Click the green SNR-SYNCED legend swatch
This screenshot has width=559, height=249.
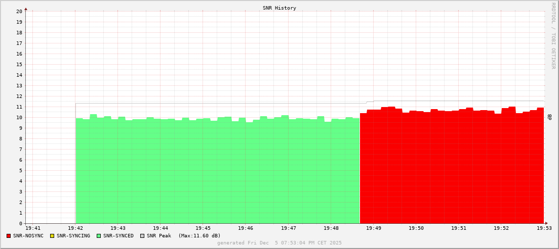[x=99, y=236]
